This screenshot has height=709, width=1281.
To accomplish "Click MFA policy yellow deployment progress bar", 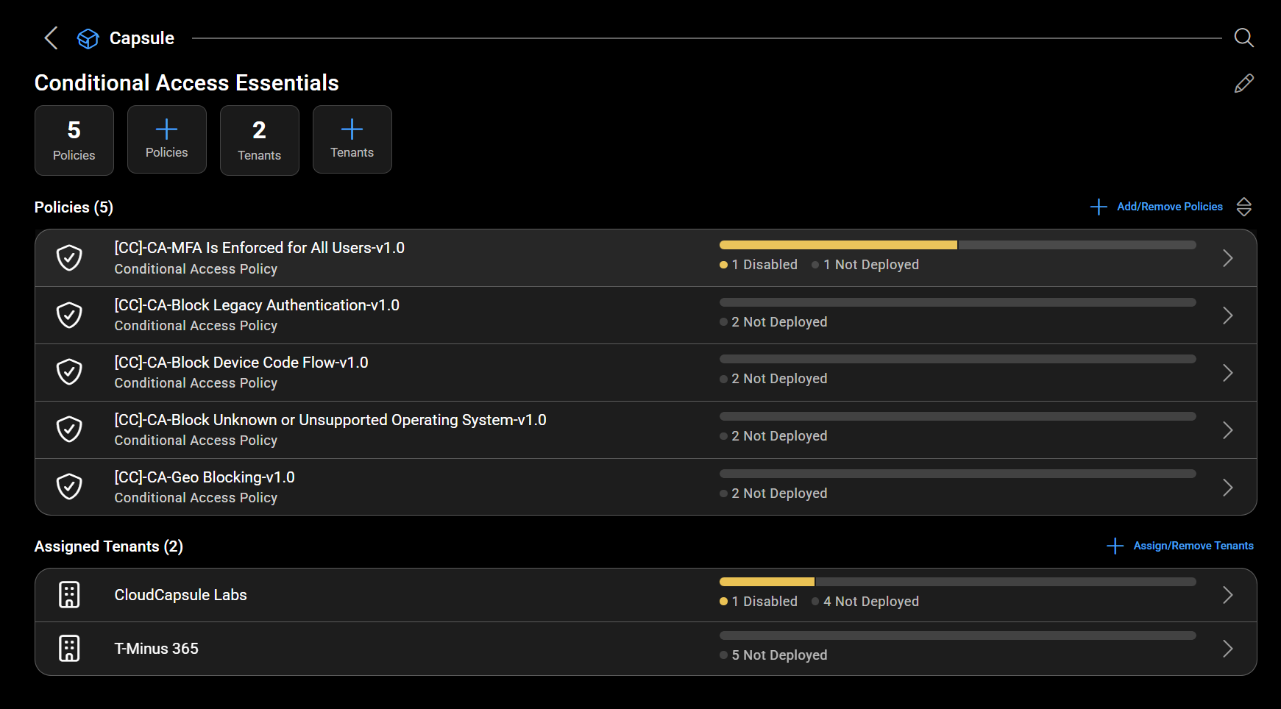I will (x=838, y=245).
